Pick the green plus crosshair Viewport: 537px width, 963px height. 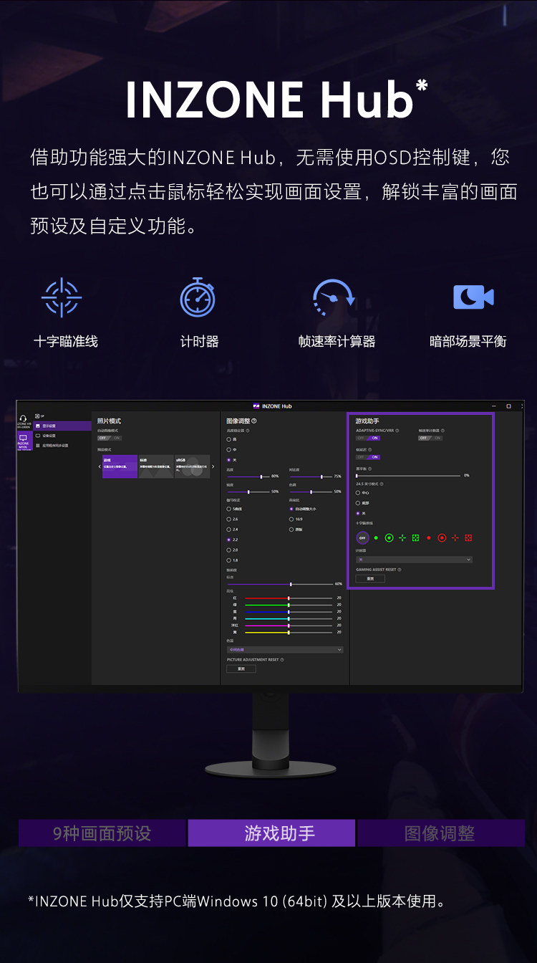point(402,537)
